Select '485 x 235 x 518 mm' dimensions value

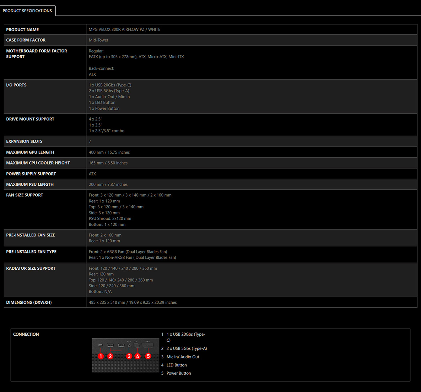(x=133, y=303)
